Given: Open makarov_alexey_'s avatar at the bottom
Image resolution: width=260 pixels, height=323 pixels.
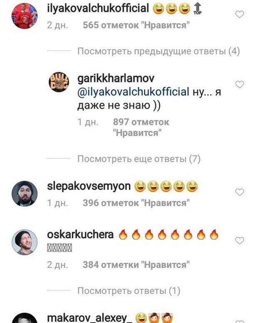Looking at the screenshot, I should (25, 318).
